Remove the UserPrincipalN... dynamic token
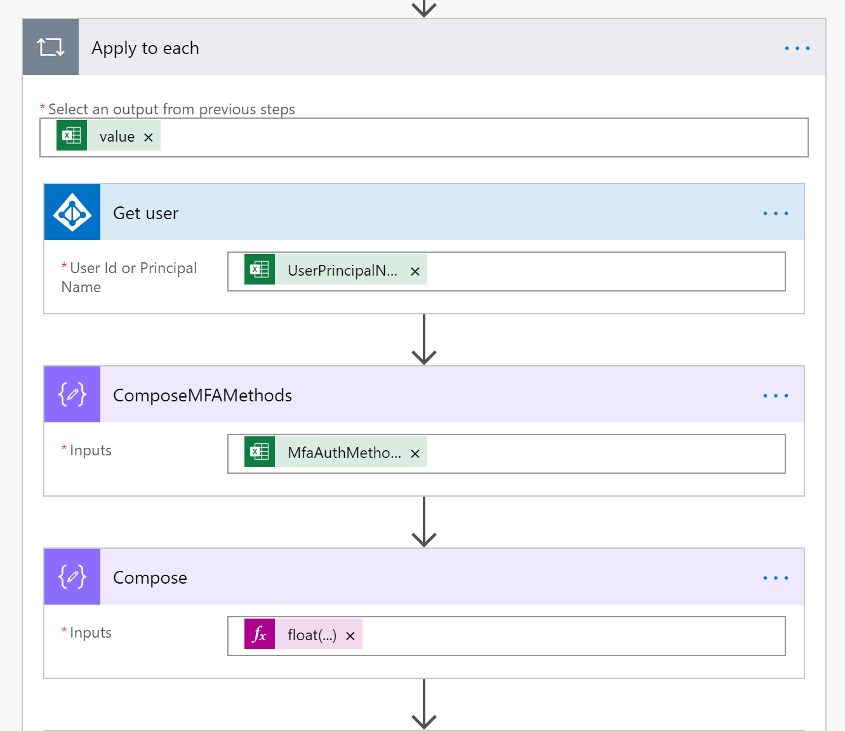The image size is (845, 731). (x=415, y=271)
